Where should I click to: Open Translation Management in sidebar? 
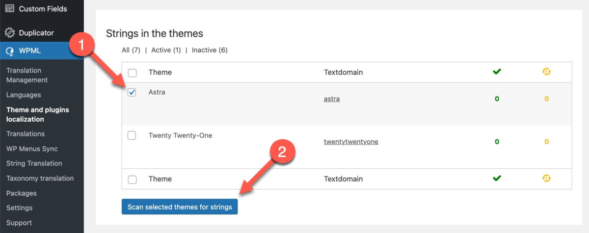pyautogui.click(x=27, y=75)
